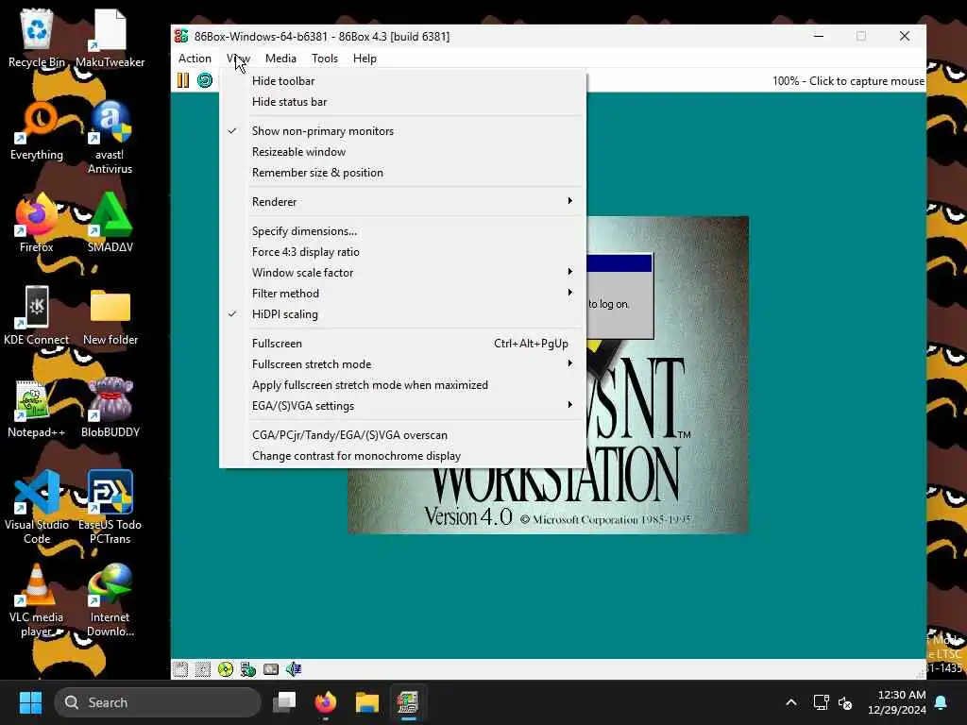Close the open View menu

(238, 59)
